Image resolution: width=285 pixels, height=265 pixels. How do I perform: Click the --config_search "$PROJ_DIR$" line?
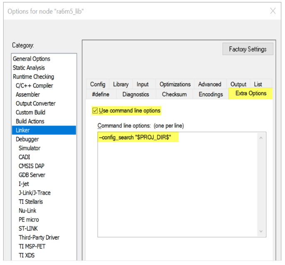(x=135, y=137)
